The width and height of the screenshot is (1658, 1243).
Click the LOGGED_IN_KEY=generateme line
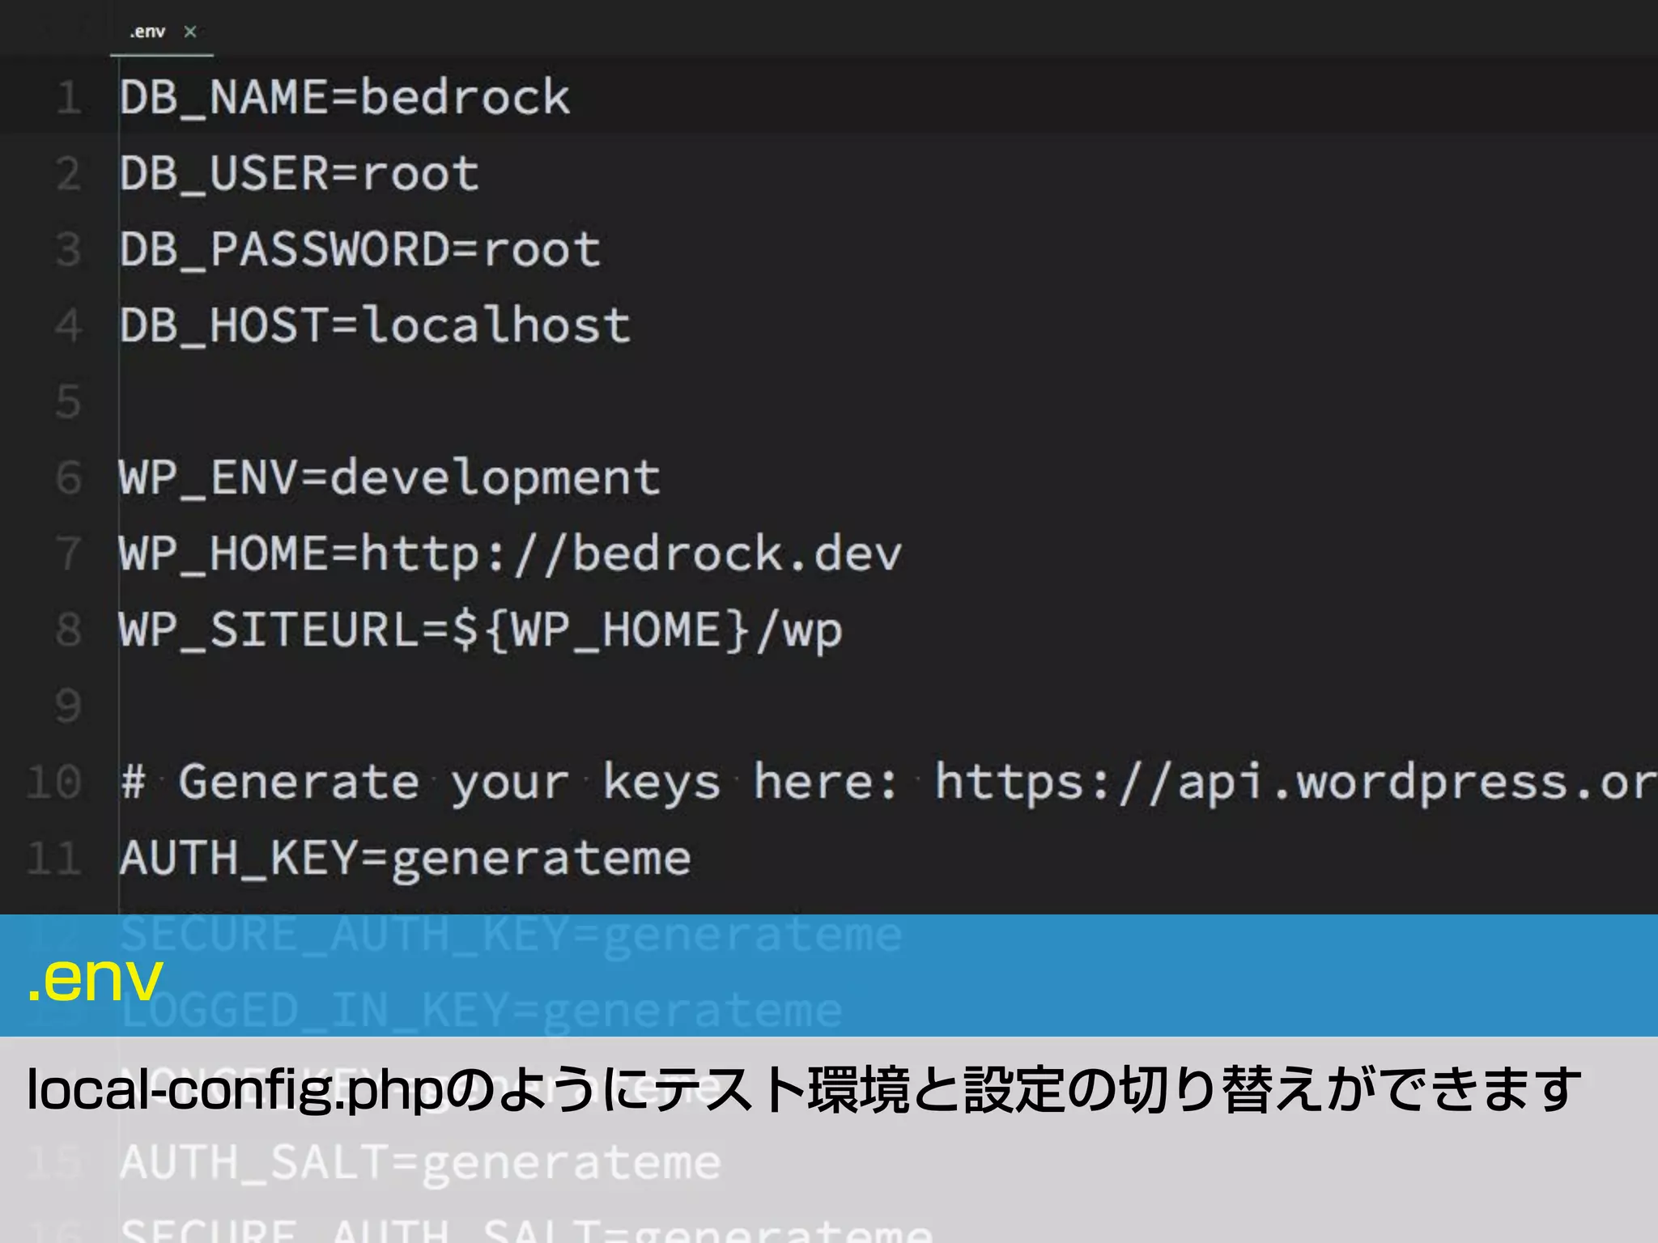(482, 1011)
